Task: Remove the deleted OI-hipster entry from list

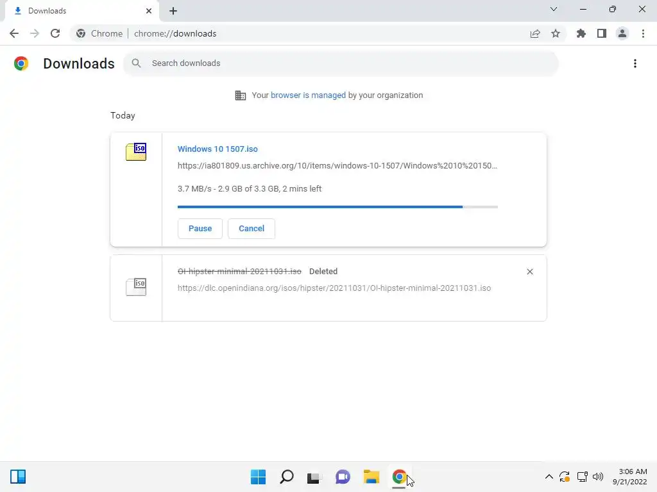Action: point(529,272)
